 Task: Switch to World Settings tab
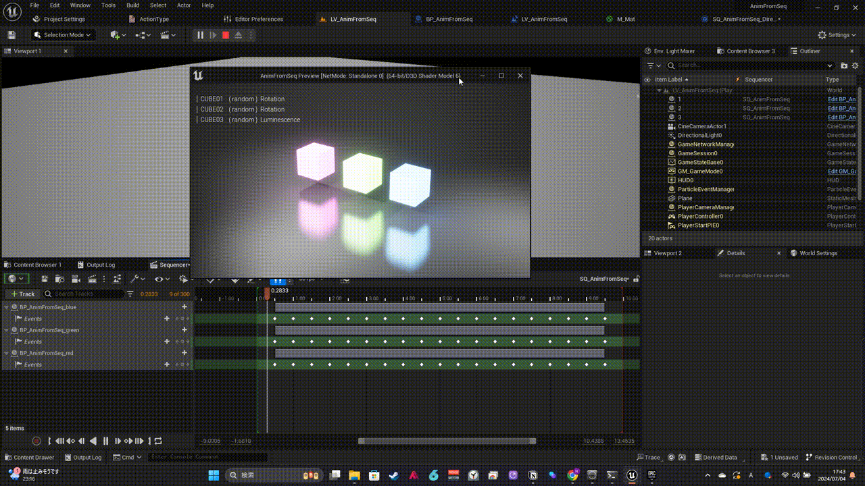(813, 253)
